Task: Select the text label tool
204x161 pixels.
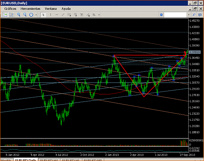Action: (x=82, y=15)
